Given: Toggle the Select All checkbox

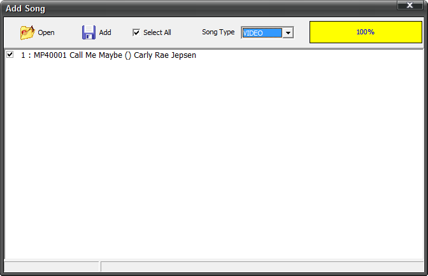Looking at the screenshot, I should pyautogui.click(x=136, y=32).
